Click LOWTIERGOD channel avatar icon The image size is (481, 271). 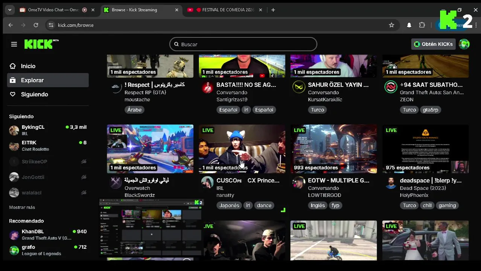pyautogui.click(x=299, y=183)
